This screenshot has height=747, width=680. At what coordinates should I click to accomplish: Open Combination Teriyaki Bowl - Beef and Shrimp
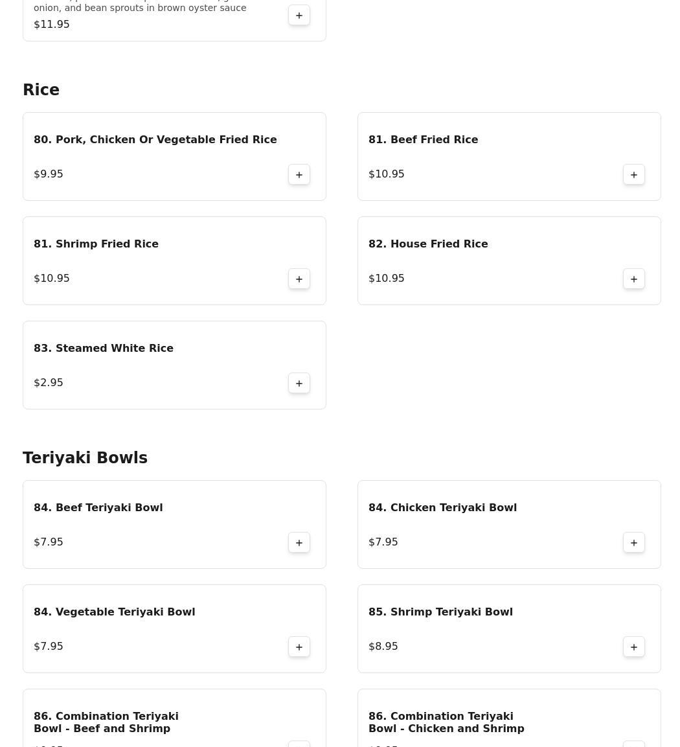coord(106,722)
